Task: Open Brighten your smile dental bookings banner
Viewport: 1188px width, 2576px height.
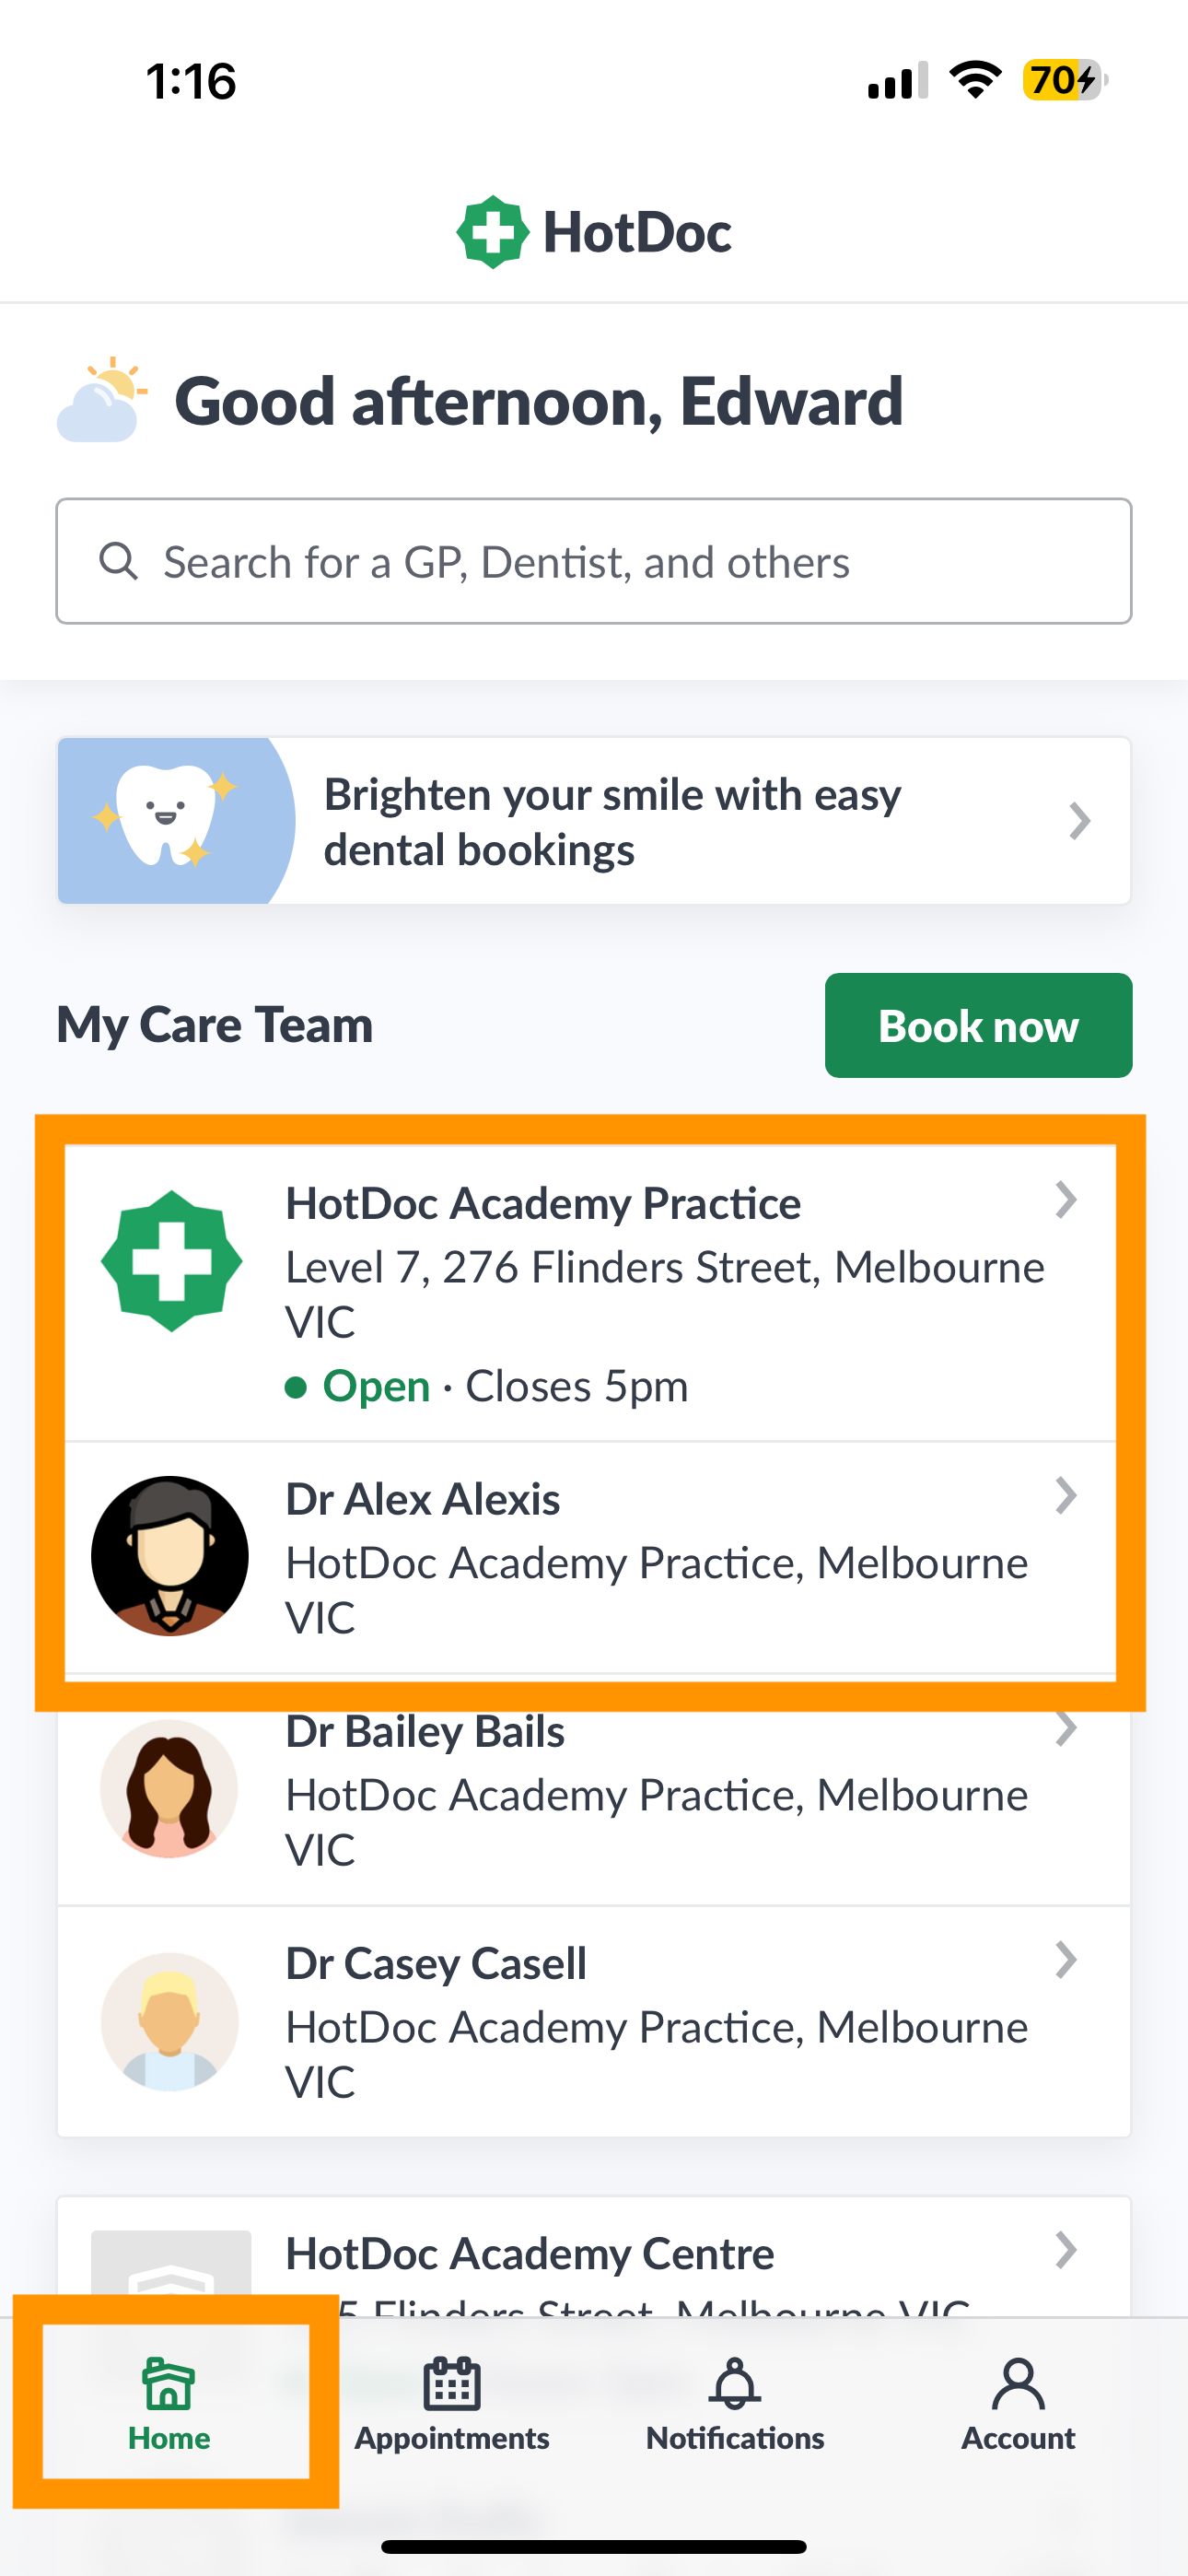Action: [594, 821]
